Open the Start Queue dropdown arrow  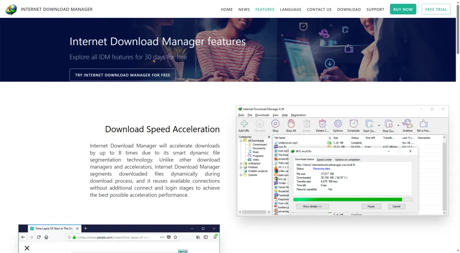point(379,125)
